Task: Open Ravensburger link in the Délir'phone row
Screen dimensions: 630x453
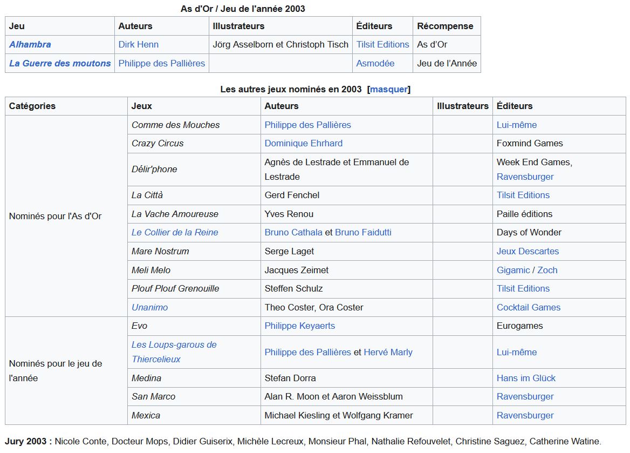Action: [525, 177]
